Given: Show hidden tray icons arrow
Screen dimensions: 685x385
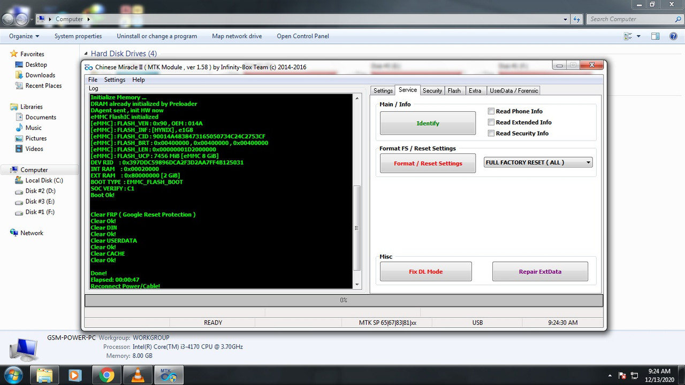Looking at the screenshot, I should coord(610,375).
